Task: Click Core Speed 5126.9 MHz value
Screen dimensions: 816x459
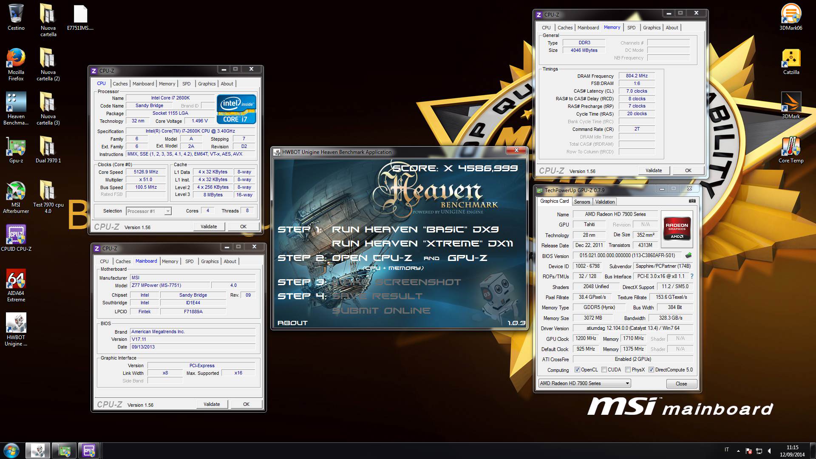Action: pos(146,172)
